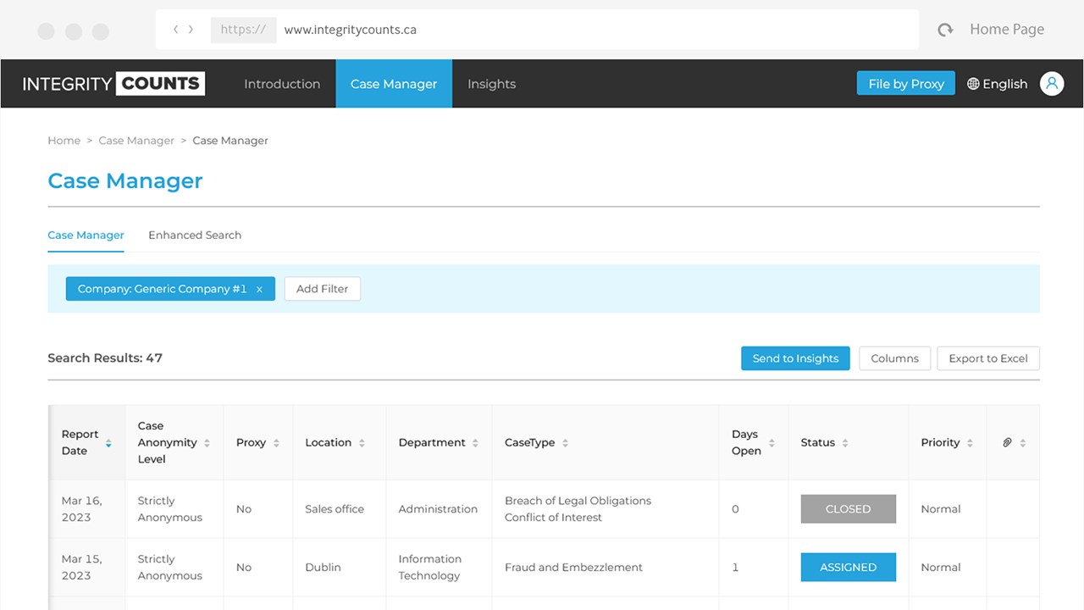Sort by Priority column arrows
Screen dimensions: 1084x610
tap(970, 443)
